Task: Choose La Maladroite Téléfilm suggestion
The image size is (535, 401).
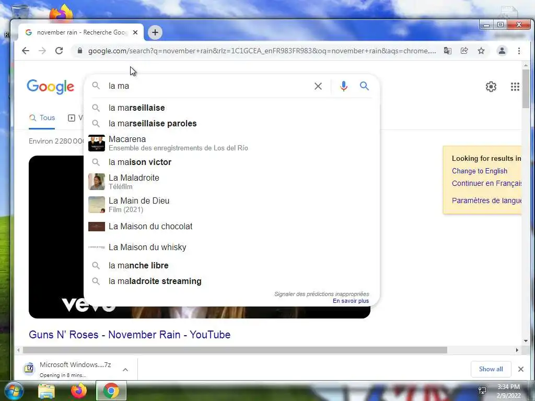Action: click(x=231, y=182)
